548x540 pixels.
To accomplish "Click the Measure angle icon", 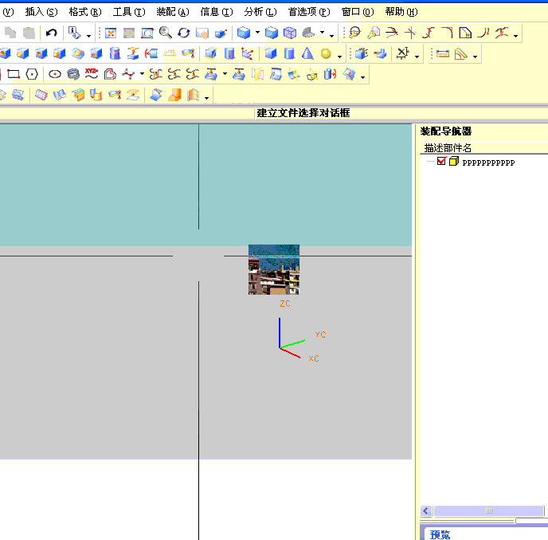I will [461, 54].
